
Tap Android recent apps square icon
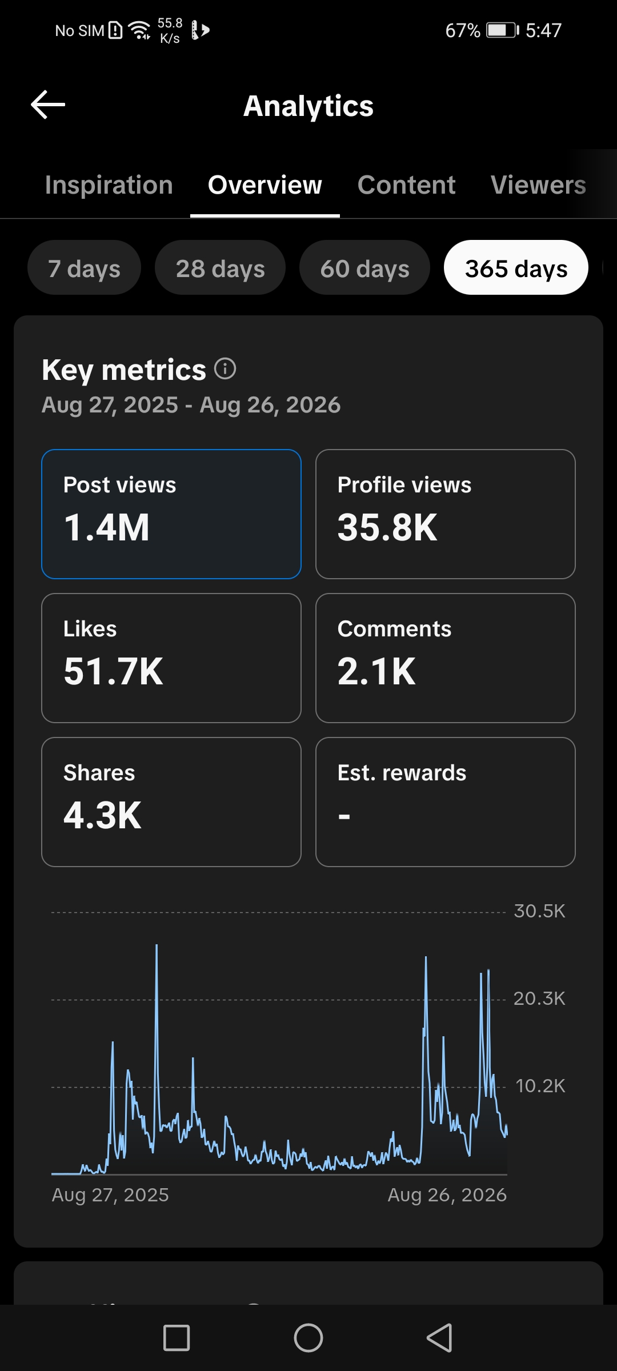177,1338
